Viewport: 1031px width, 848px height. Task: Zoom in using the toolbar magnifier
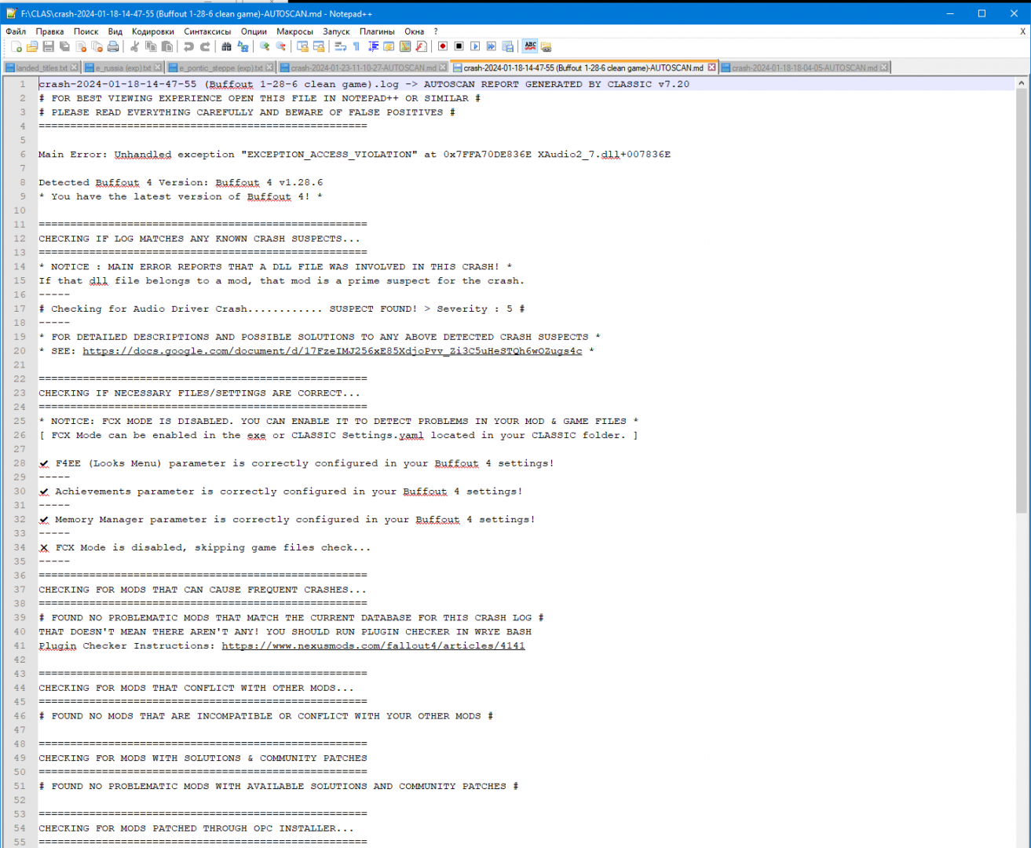[265, 47]
